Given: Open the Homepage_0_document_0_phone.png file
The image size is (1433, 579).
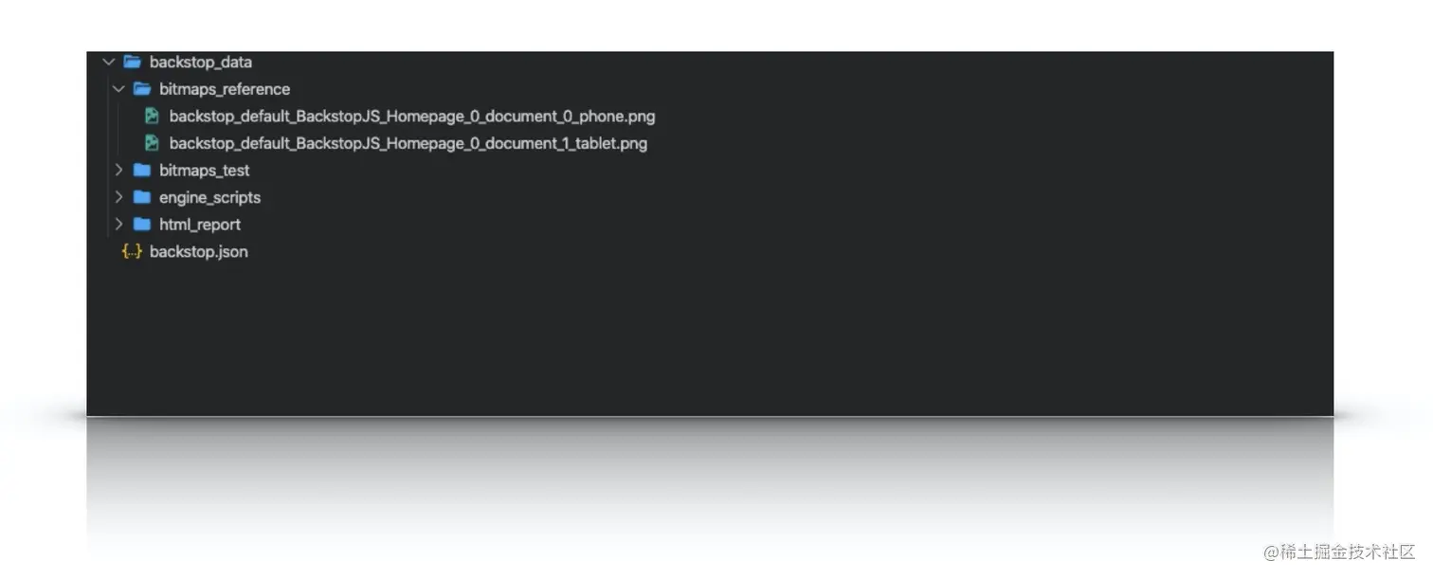Looking at the screenshot, I should (412, 117).
